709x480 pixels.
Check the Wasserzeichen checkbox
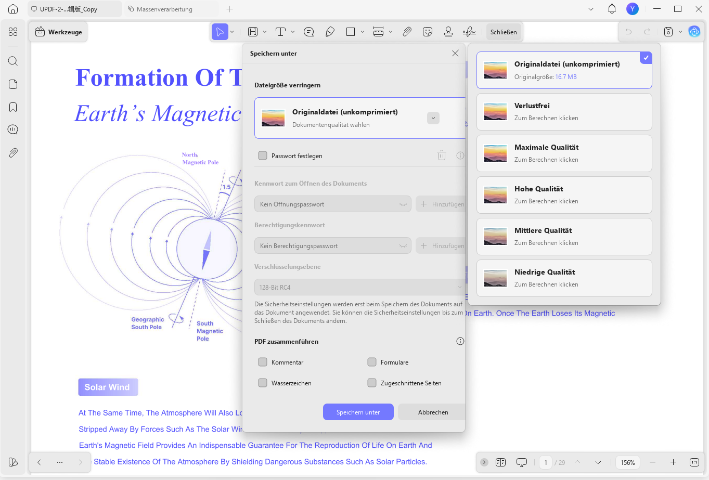[263, 383]
